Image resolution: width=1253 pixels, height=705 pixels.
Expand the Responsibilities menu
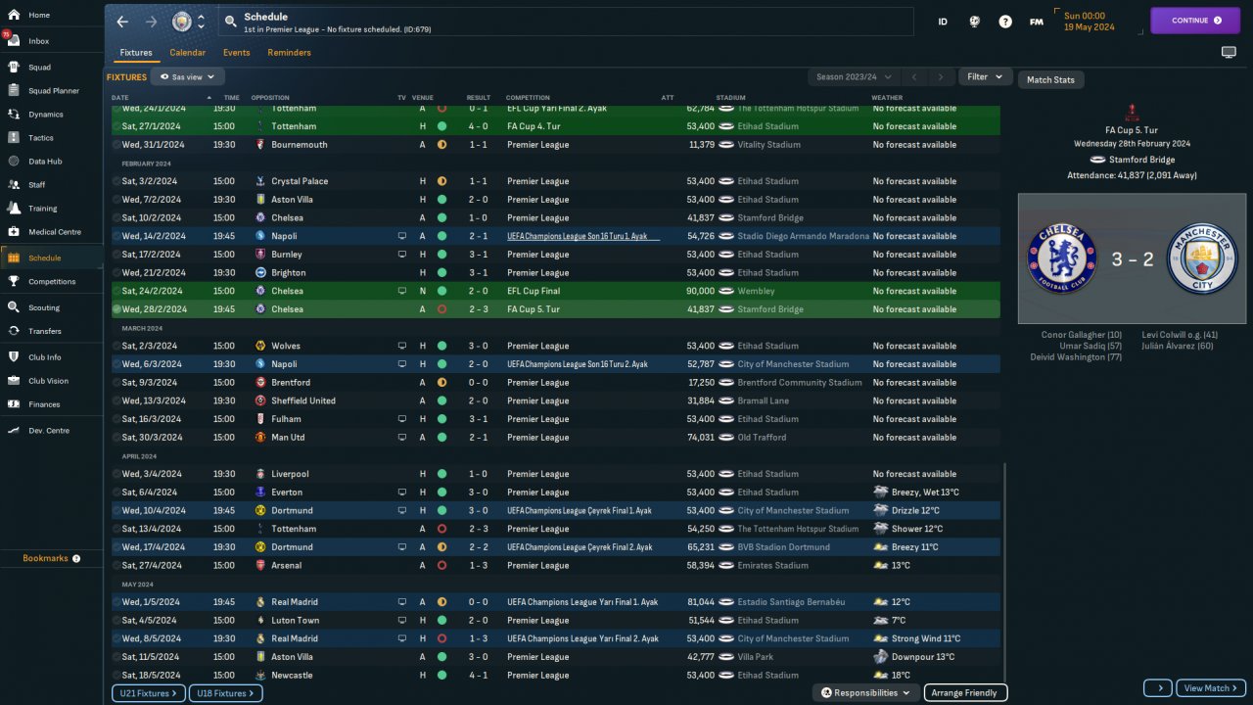865,692
